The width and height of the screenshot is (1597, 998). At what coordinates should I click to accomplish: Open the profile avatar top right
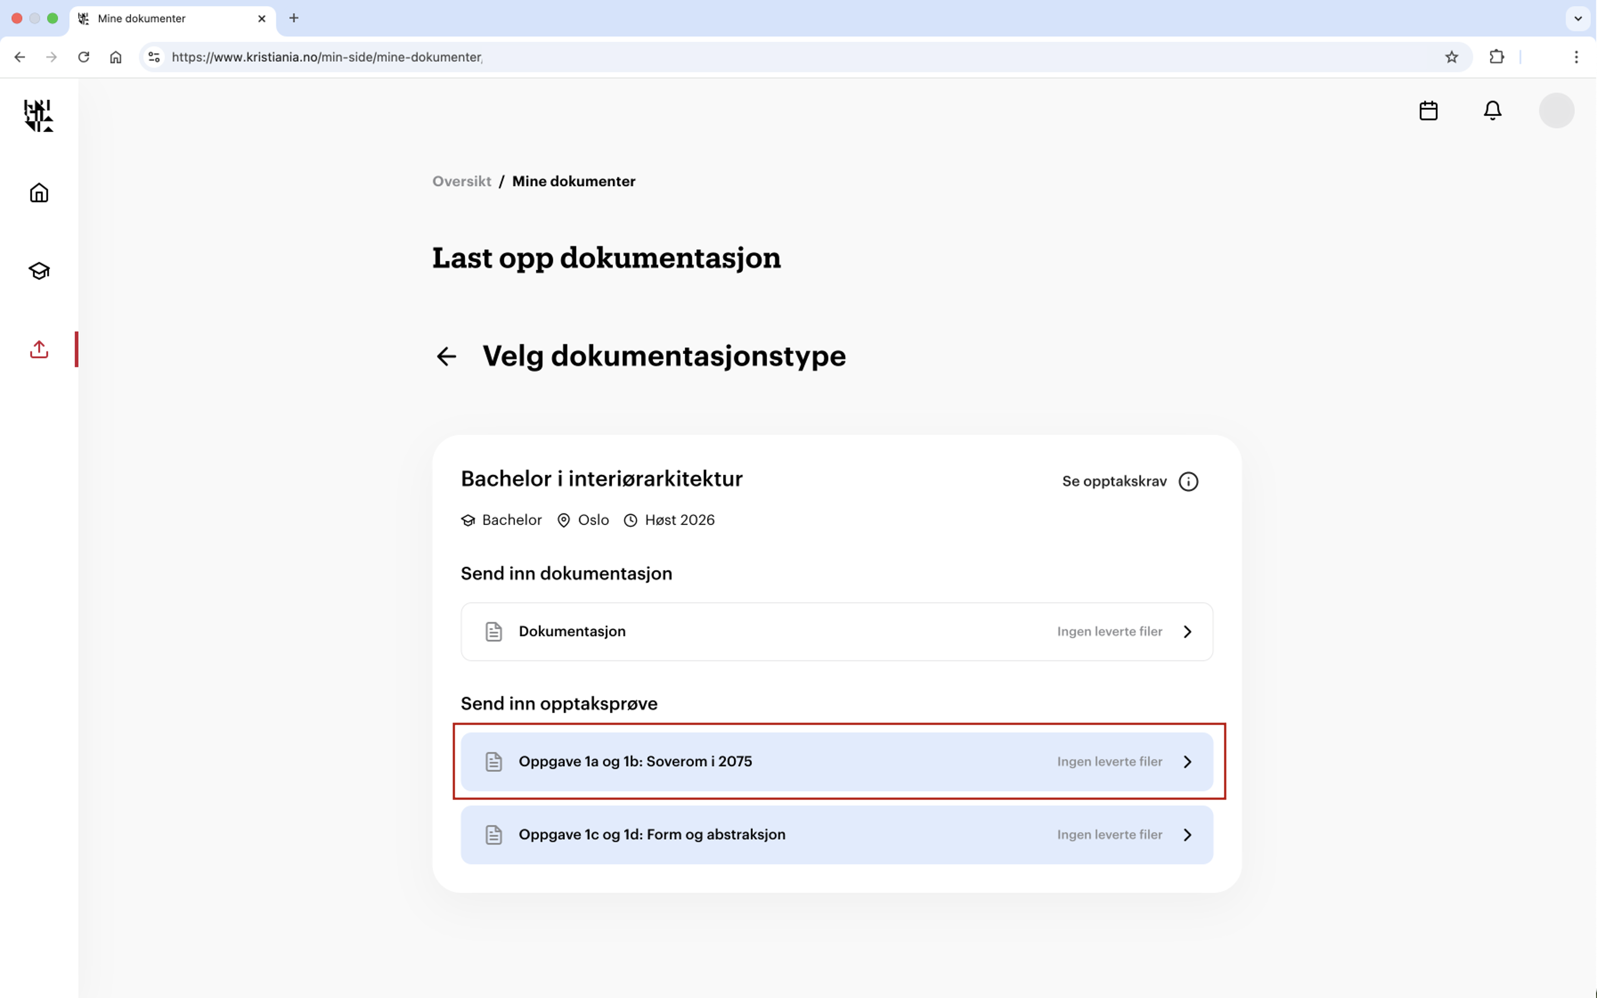[x=1555, y=110]
